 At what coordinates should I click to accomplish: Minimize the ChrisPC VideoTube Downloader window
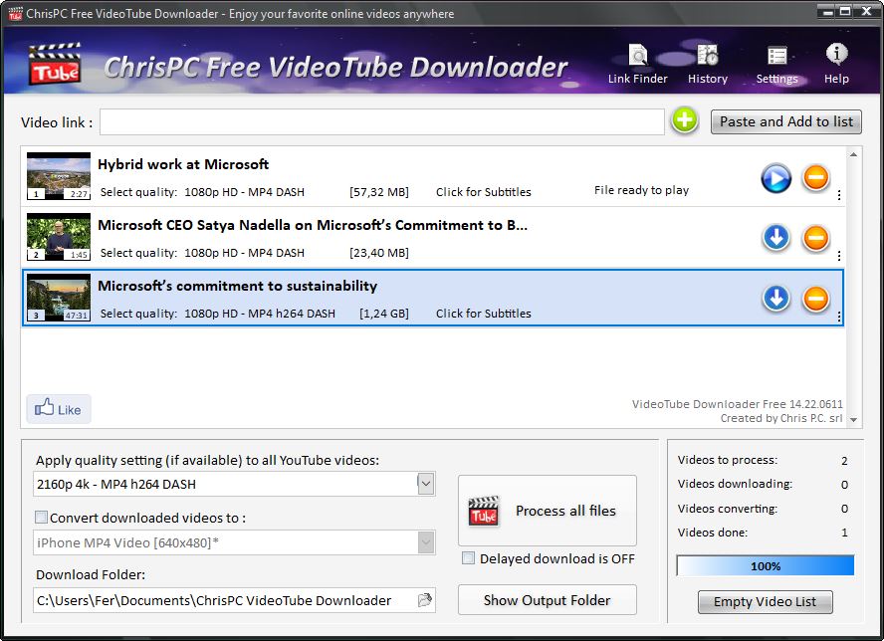click(827, 11)
